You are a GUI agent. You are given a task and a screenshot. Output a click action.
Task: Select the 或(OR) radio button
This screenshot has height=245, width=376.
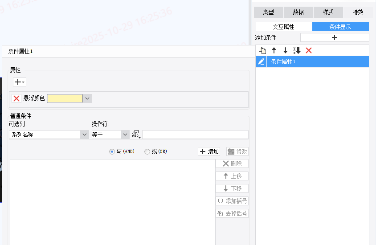click(x=147, y=151)
